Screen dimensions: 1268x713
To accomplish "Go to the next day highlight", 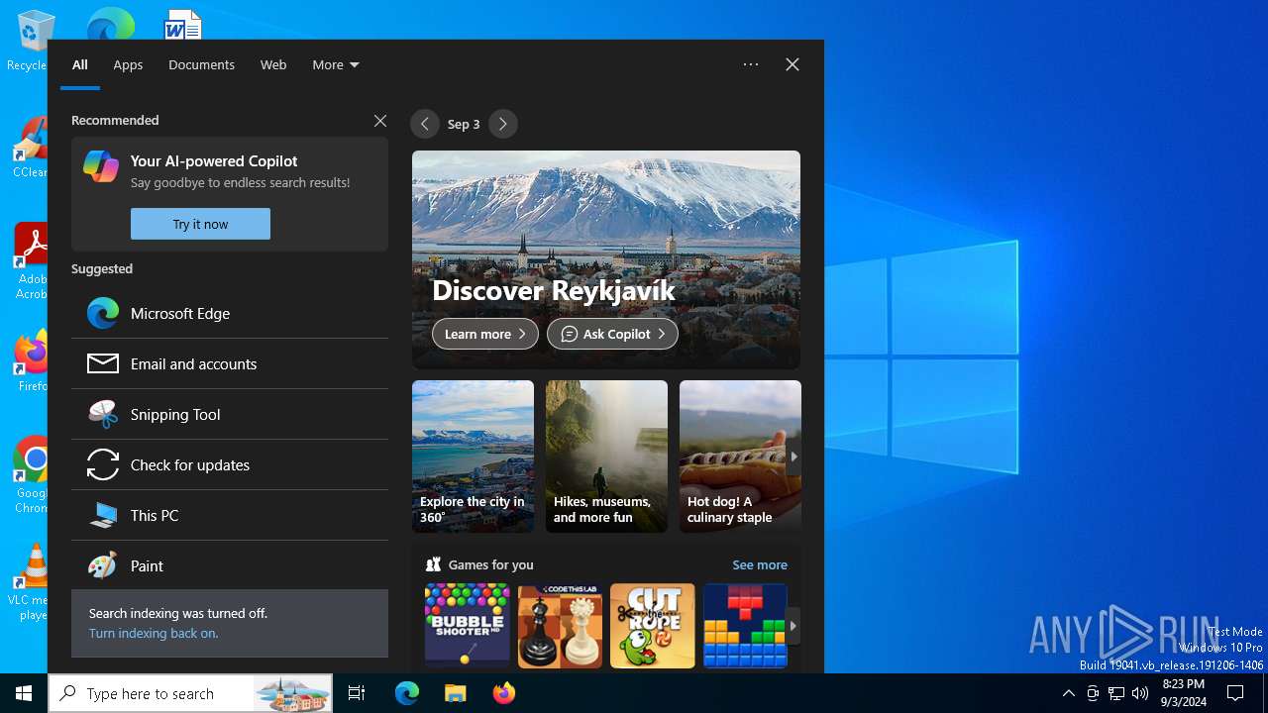I will pos(503,124).
